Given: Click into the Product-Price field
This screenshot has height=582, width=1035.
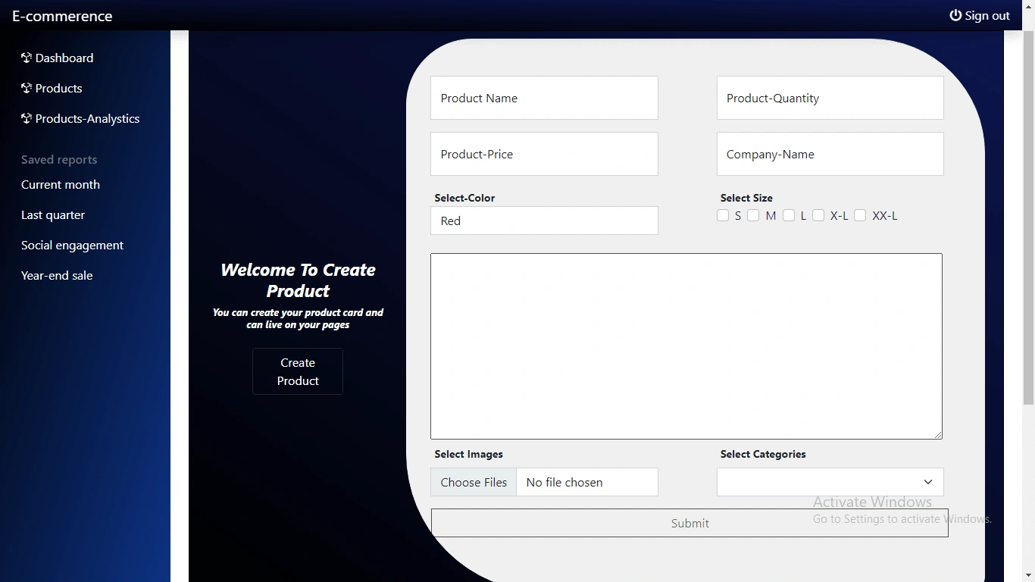Looking at the screenshot, I should click(544, 154).
